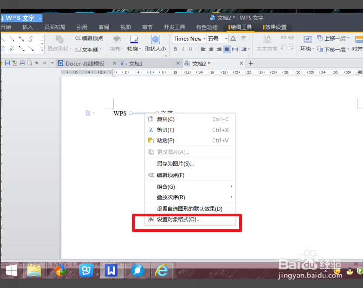Click the Redo arrow icon

tap(44, 63)
